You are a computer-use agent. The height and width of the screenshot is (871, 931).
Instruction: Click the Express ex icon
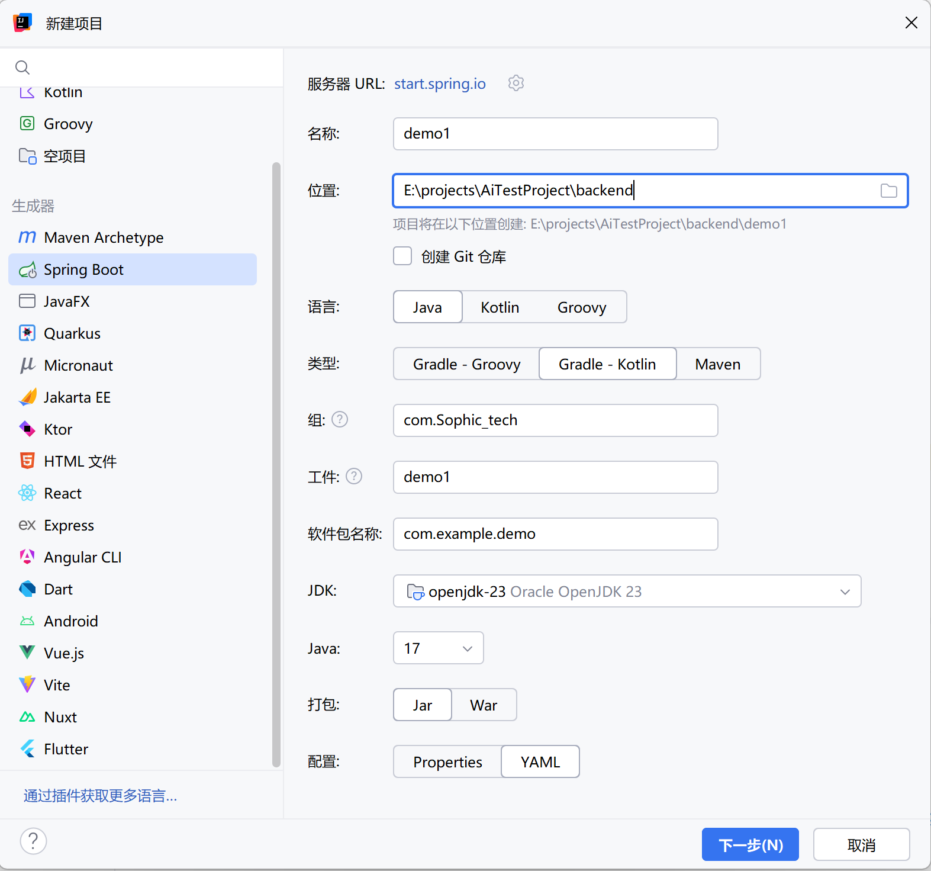pyautogui.click(x=27, y=525)
